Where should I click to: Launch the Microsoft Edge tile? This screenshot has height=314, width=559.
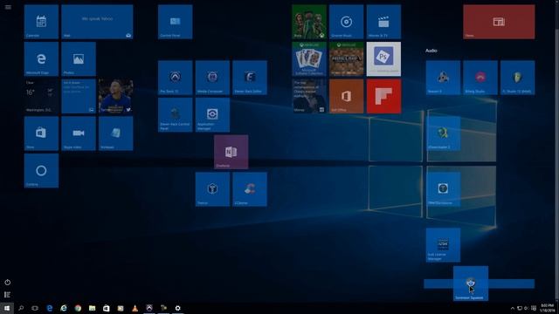pos(41,59)
